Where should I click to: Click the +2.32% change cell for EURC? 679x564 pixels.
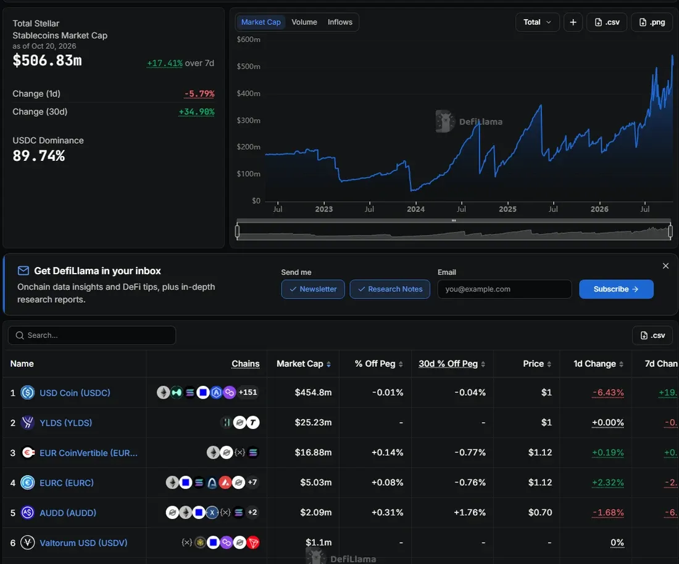[608, 482]
